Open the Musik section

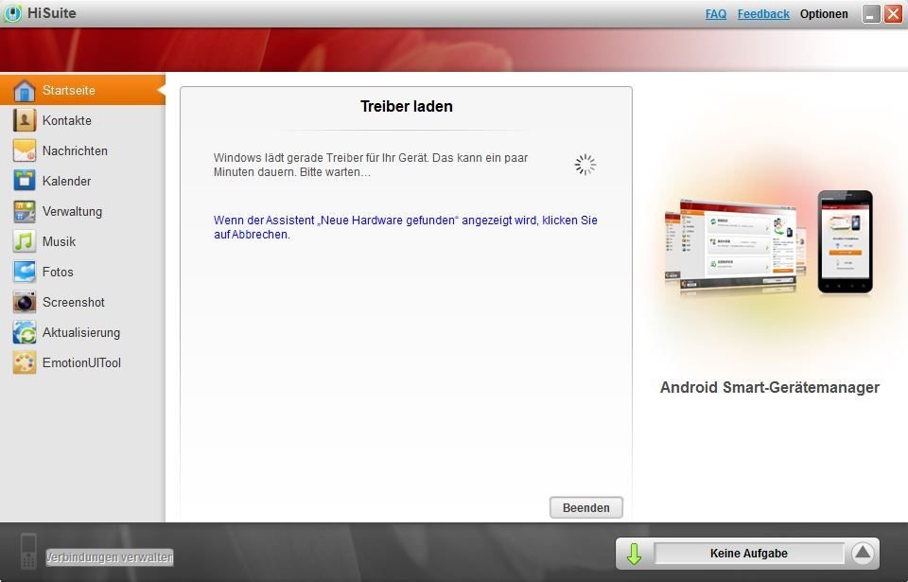click(x=82, y=241)
